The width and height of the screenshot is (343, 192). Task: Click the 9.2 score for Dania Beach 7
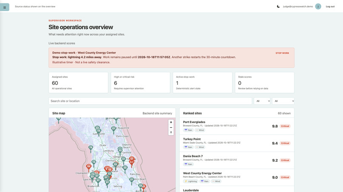(275, 160)
